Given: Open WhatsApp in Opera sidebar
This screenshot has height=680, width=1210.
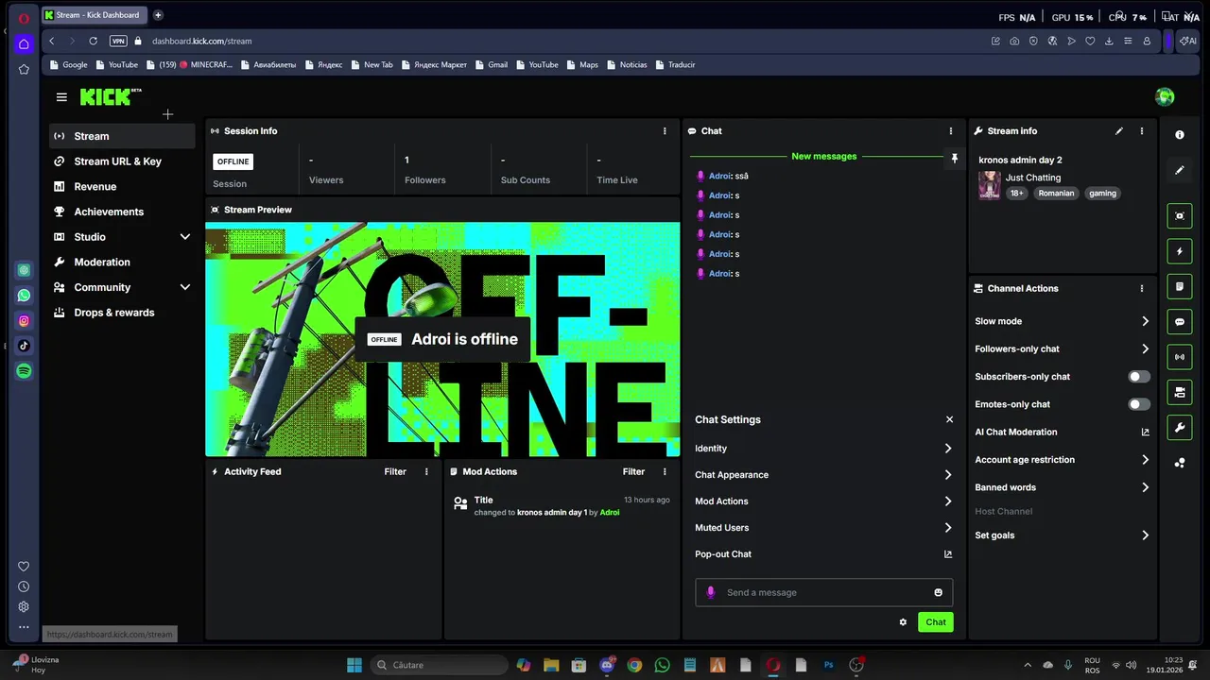Looking at the screenshot, I should click(x=24, y=296).
